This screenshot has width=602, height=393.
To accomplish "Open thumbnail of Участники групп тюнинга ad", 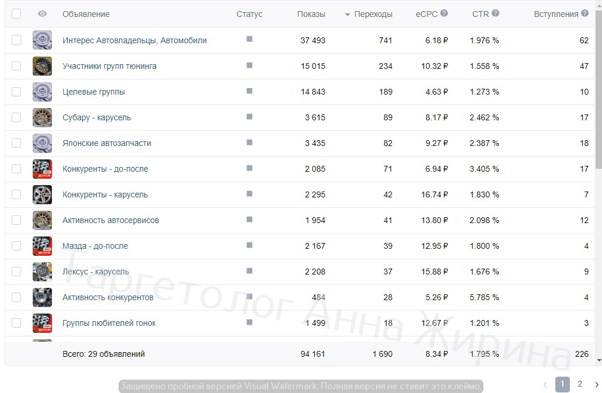I will pos(42,66).
